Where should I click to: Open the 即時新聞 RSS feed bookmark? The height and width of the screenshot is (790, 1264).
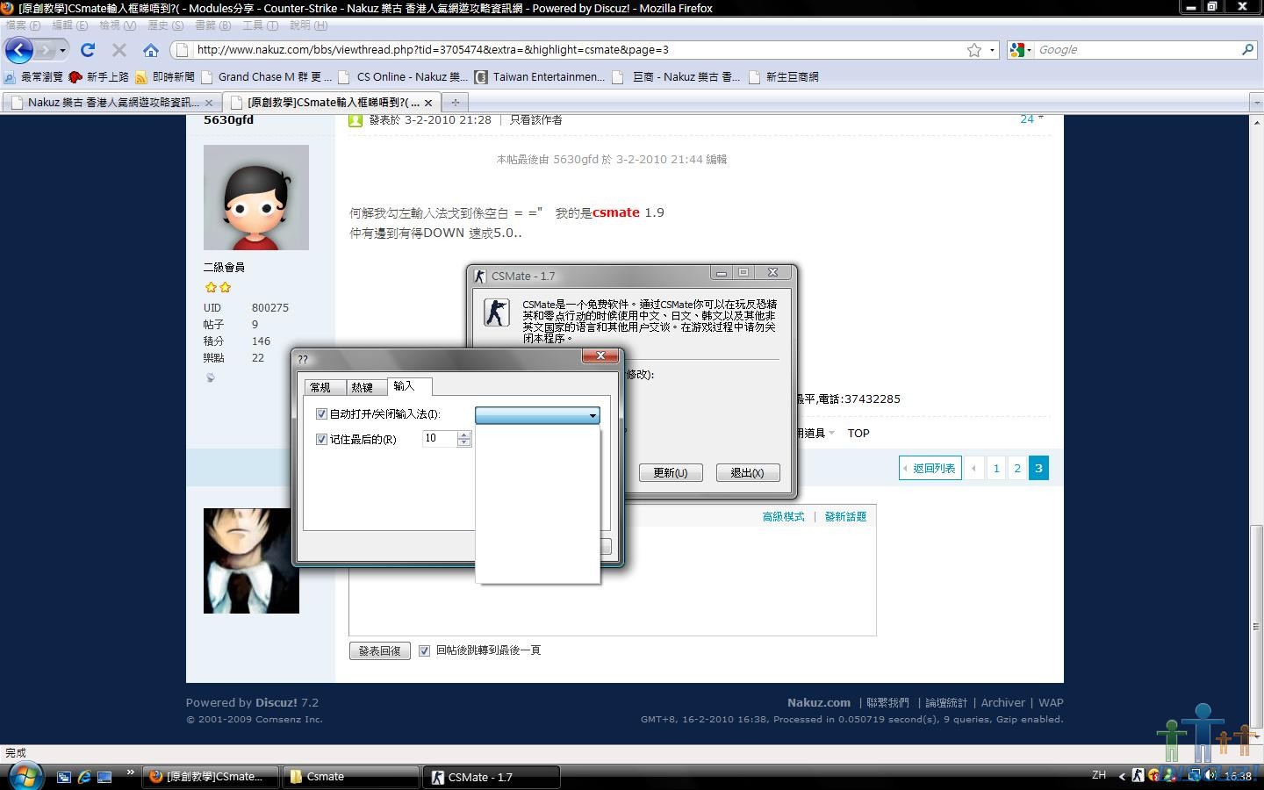click(164, 77)
